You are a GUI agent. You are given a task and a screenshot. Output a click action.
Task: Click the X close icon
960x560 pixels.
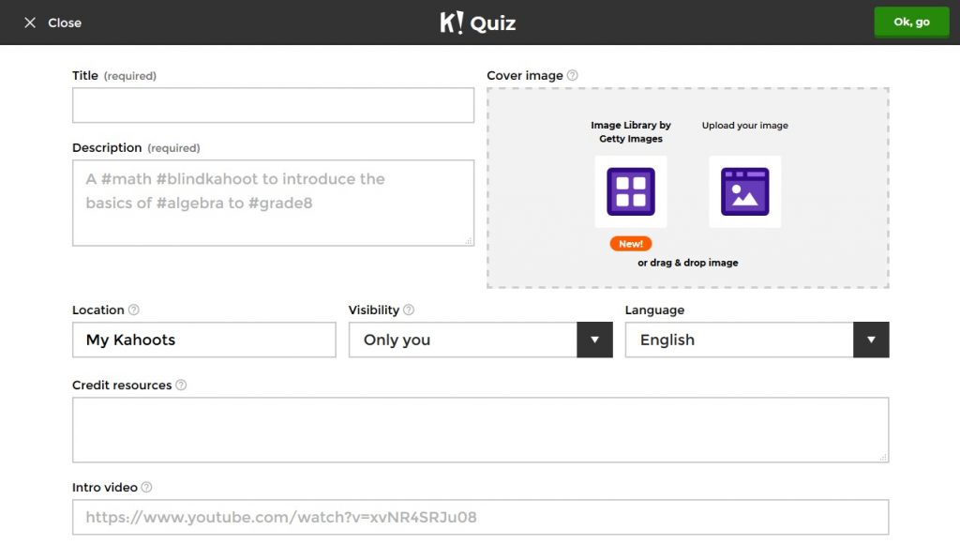(x=30, y=23)
